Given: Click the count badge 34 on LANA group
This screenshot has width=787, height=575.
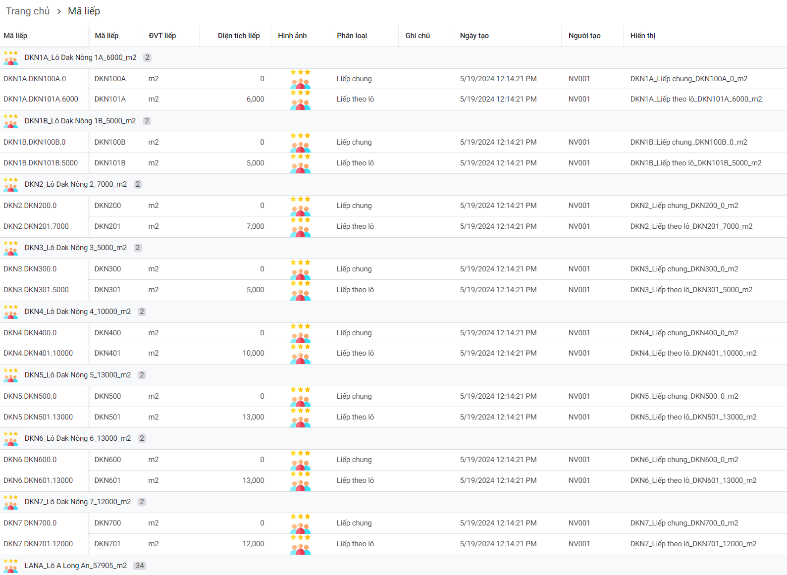Looking at the screenshot, I should (140, 566).
